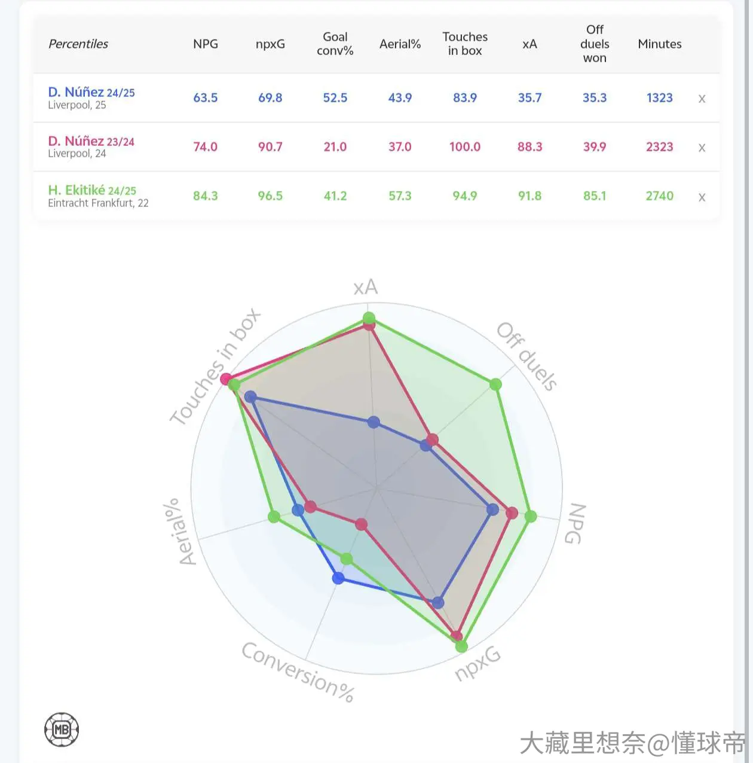Select green Ekitiké point on Off duels axis
This screenshot has height=763, width=753.
point(495,384)
